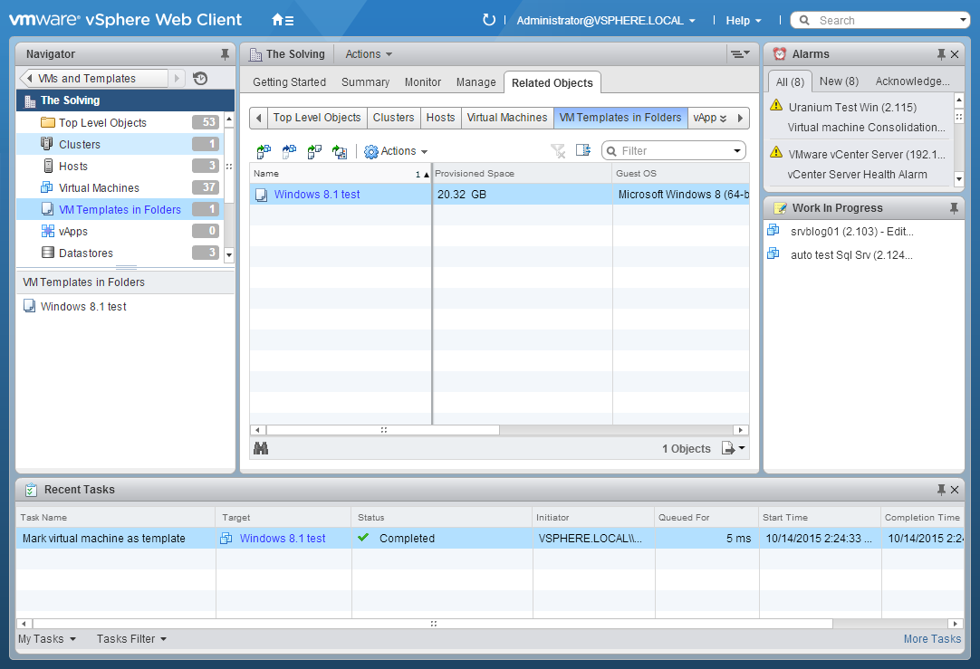Show the Acknowledged alarms tab
980x669 pixels.
(x=912, y=81)
